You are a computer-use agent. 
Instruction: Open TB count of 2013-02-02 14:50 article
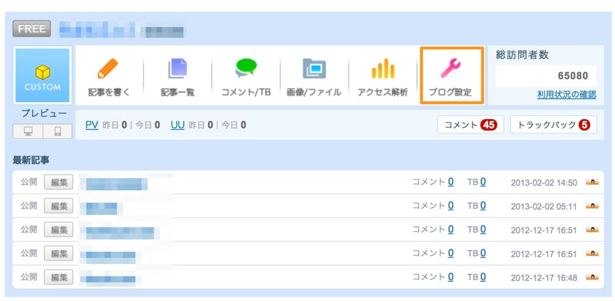click(483, 182)
